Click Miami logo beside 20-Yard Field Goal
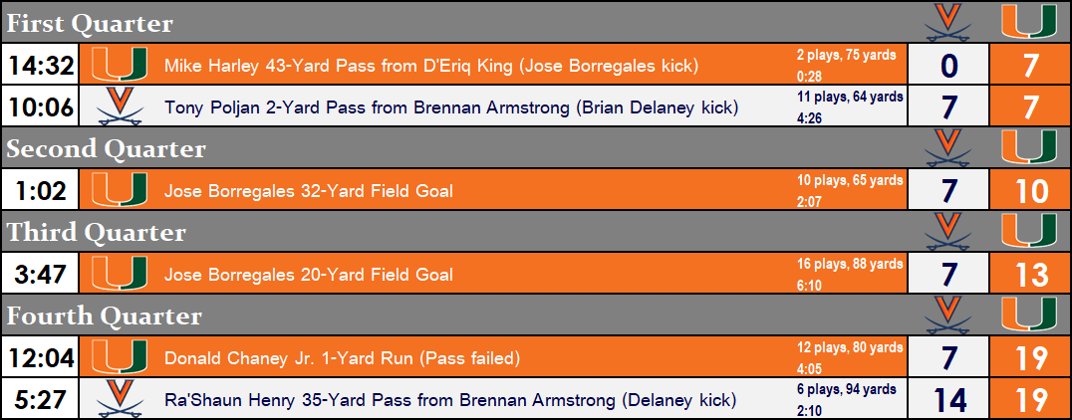The width and height of the screenshot is (1072, 420). (x=120, y=273)
